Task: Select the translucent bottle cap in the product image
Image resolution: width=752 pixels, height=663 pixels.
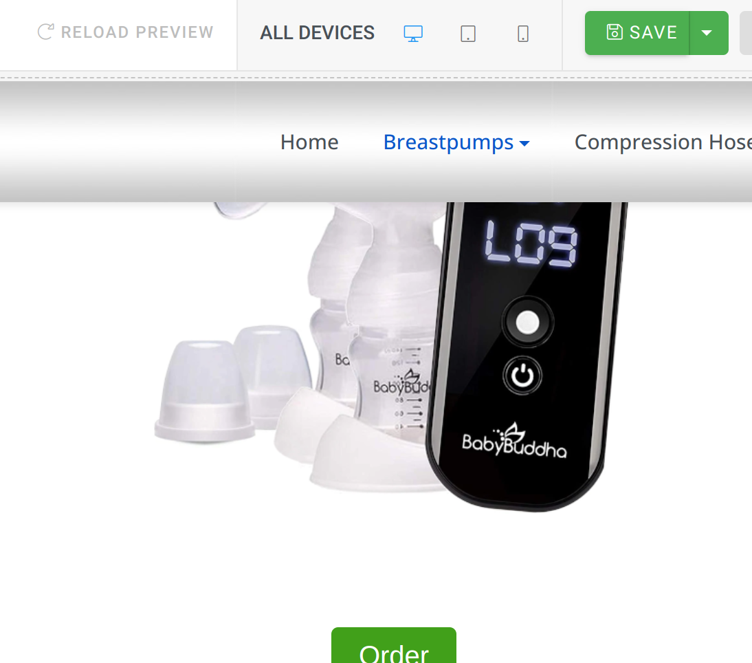Action: pyautogui.click(x=204, y=391)
